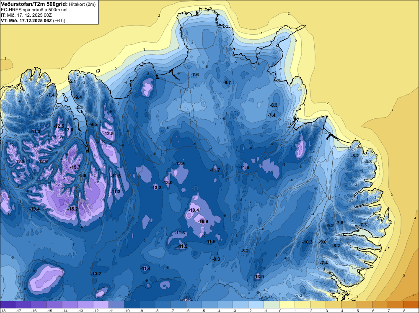Click the -9.5 temperature value
The width and height of the screenshot is (419, 313).
93,124
